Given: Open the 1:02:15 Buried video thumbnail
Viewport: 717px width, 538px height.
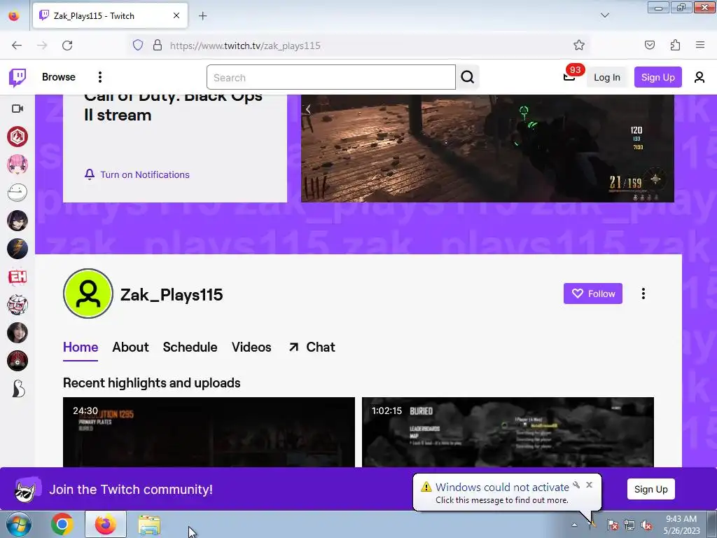Looking at the screenshot, I should (x=508, y=432).
